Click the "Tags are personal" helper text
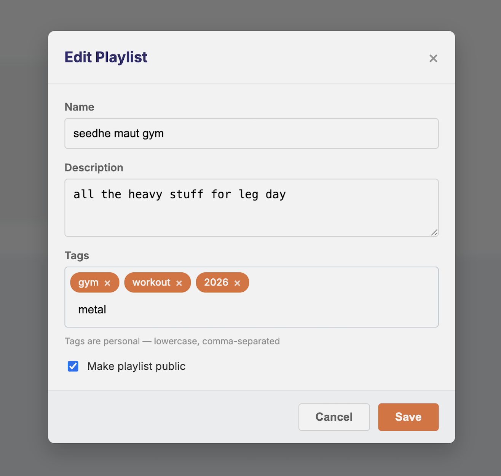Screen dimensions: 501x476 point(172,341)
